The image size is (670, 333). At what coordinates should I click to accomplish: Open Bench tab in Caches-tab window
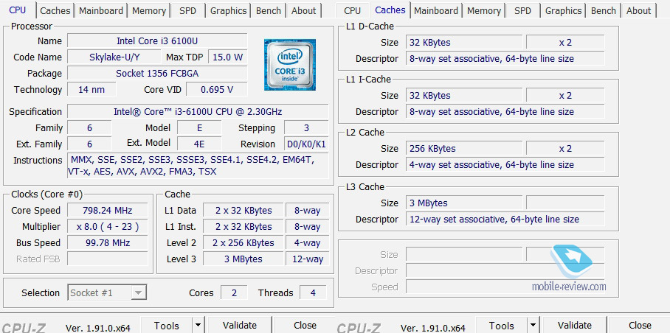tap(604, 10)
